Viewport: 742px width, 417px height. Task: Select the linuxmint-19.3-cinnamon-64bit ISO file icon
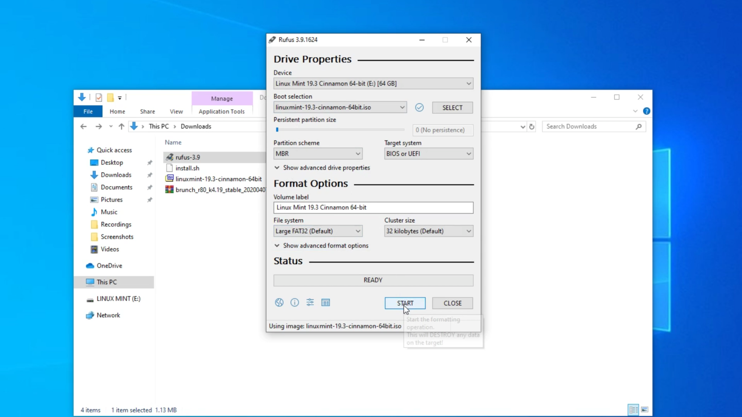click(170, 179)
